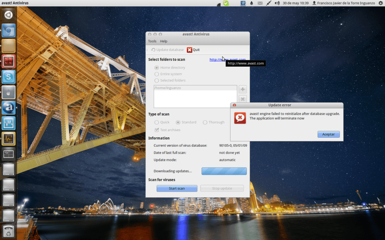Image resolution: width=385 pixels, height=240 pixels.
Task: Click the 'automatic' update mode value
Action: click(227, 160)
